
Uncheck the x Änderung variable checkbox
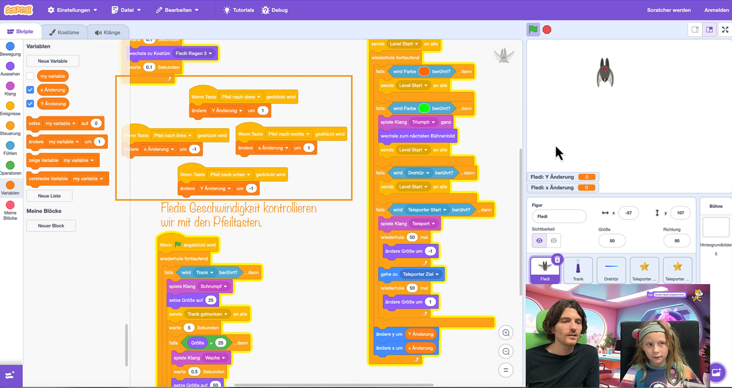30,90
